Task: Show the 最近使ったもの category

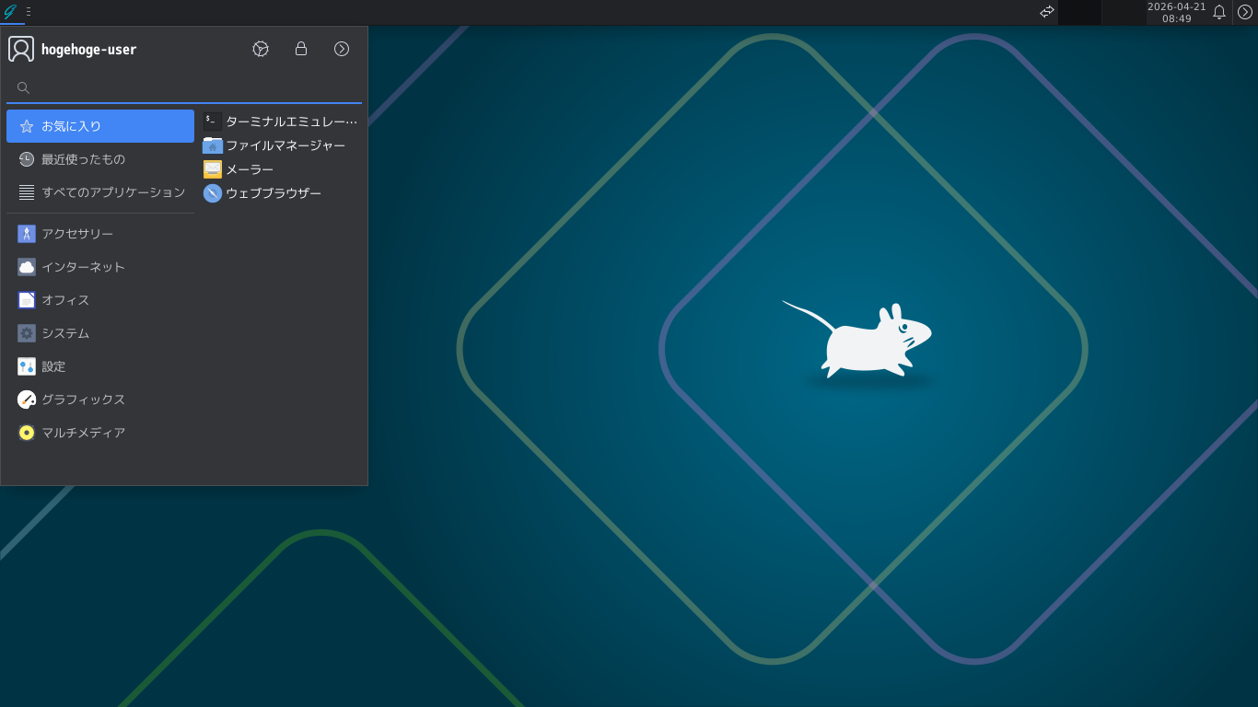Action: click(100, 159)
